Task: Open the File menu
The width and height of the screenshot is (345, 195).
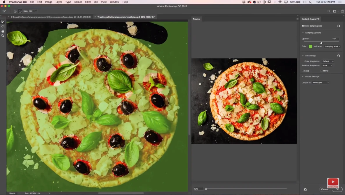Action: (x=32, y=2)
